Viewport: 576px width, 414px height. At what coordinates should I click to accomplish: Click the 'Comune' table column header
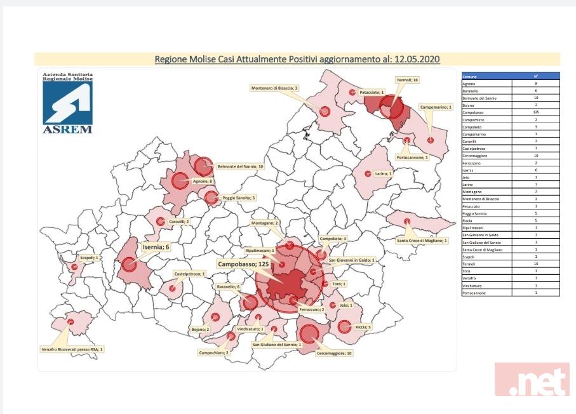(486, 76)
